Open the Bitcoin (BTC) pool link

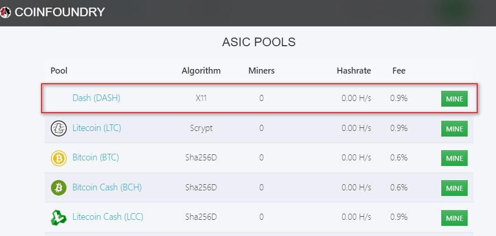pos(96,157)
